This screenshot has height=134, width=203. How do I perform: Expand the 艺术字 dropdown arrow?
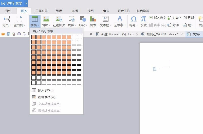[x=125, y=25]
